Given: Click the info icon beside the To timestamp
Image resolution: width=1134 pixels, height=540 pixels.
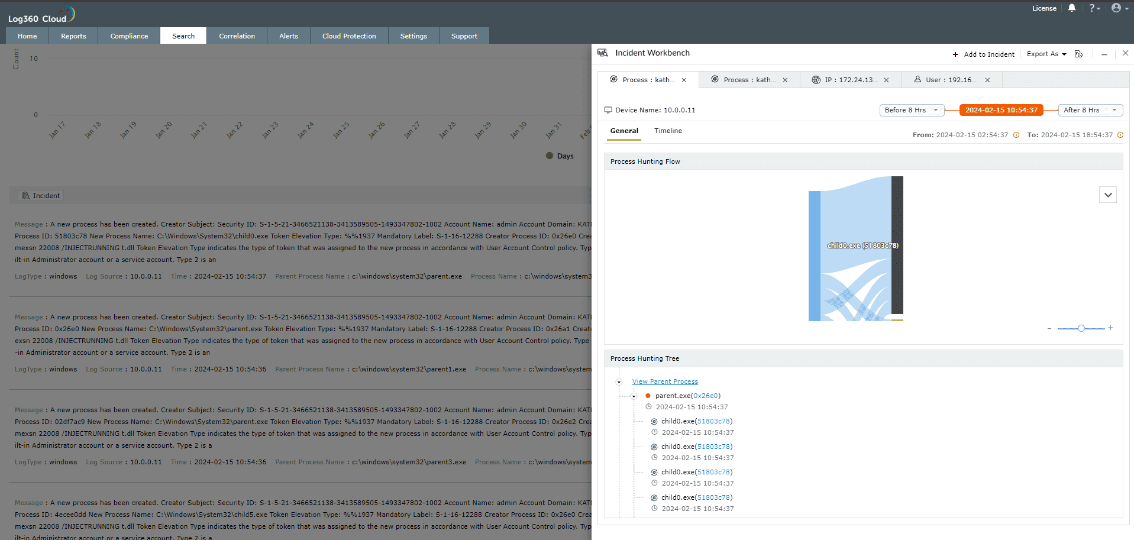Looking at the screenshot, I should click(1120, 135).
